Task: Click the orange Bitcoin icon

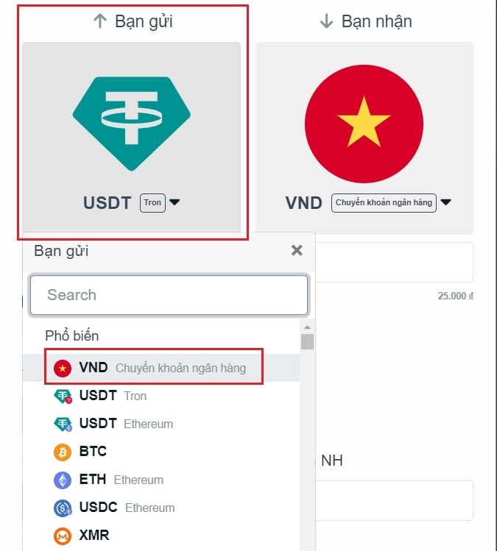Action: click(x=63, y=452)
